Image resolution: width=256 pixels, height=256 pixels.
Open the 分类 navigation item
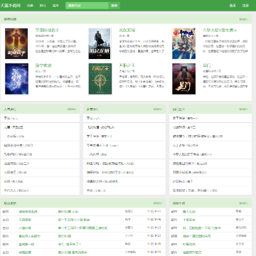pyautogui.click(x=30, y=6)
